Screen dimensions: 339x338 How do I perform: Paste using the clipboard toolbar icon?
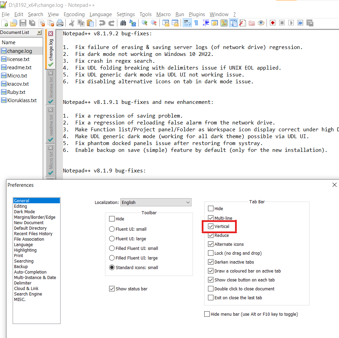(90, 23)
